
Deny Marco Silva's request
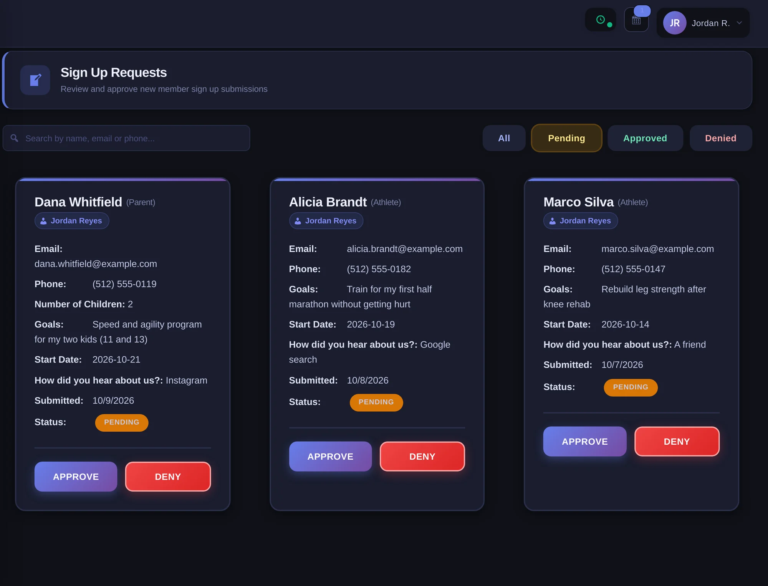(x=677, y=442)
